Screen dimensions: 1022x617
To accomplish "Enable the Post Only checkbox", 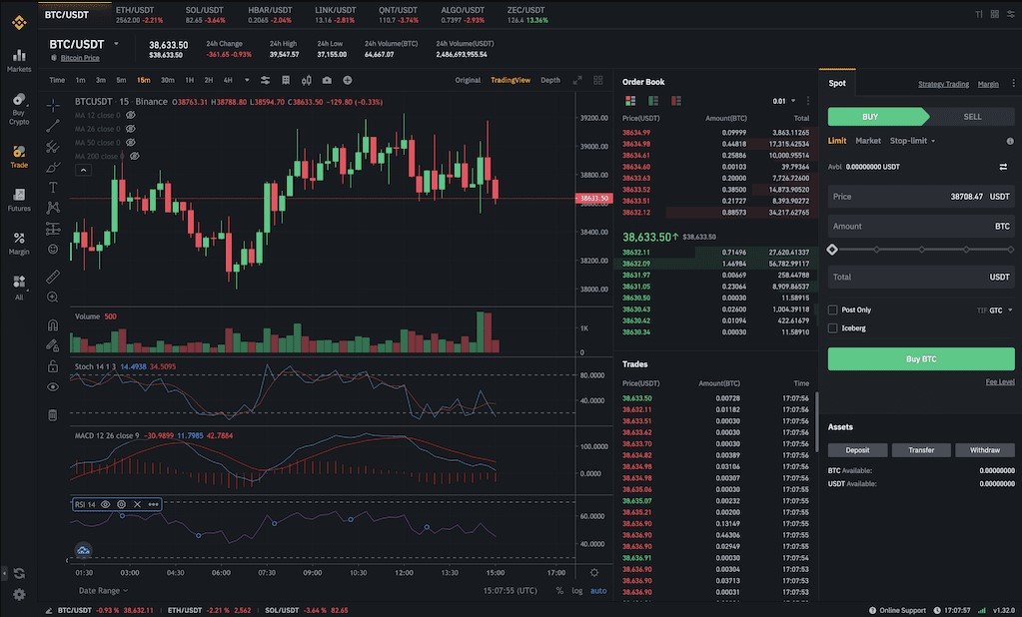I will [833, 310].
